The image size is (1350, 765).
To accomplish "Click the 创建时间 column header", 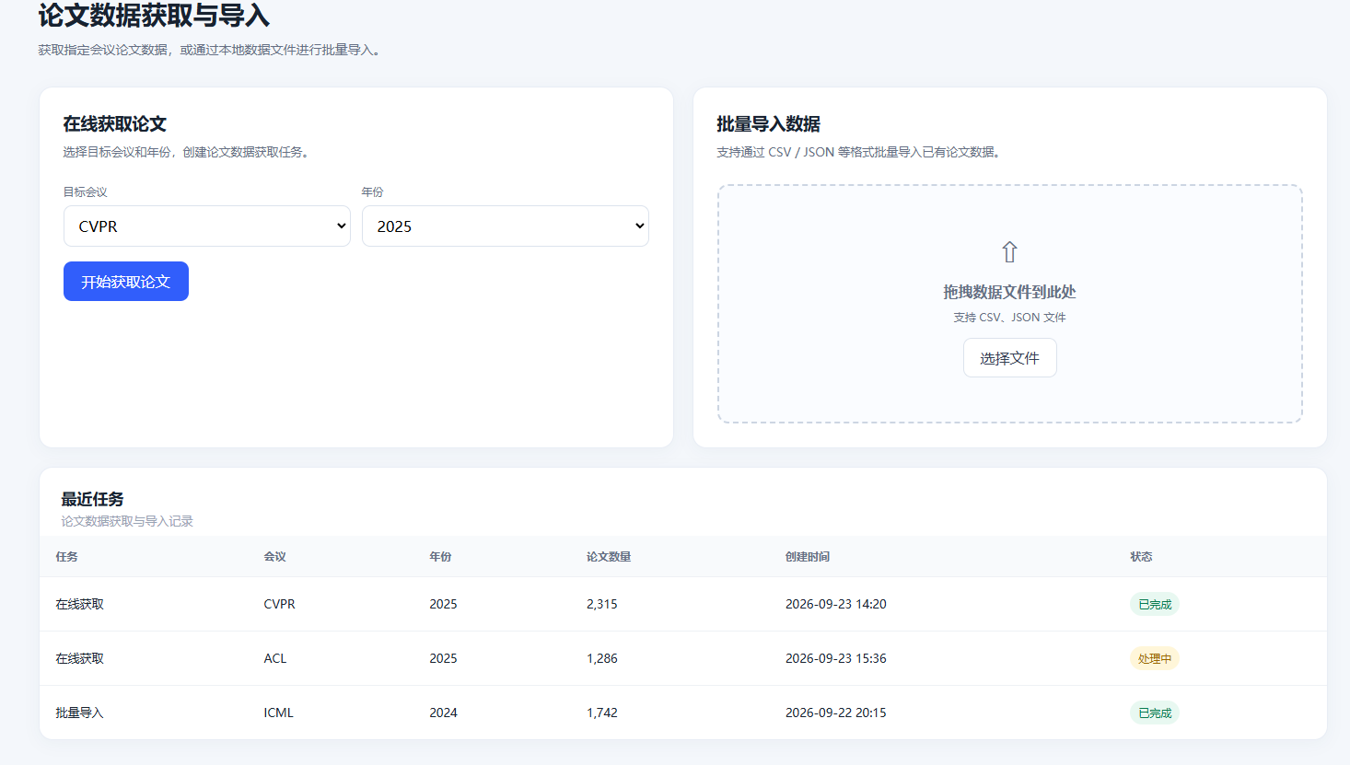I will pos(808,557).
